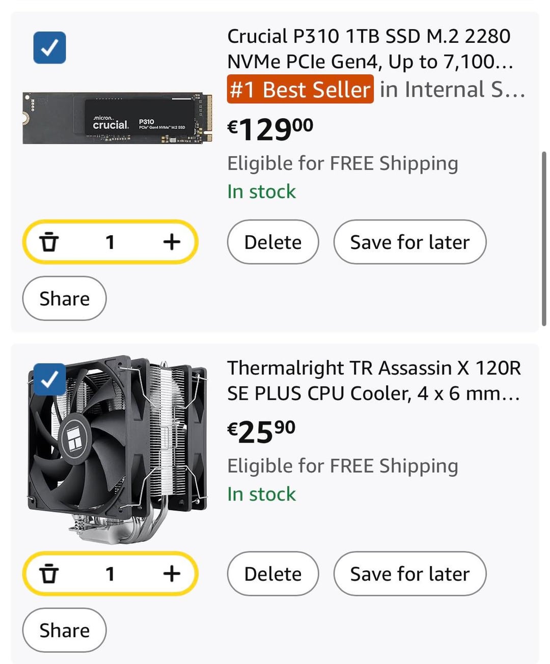550x664 pixels.
Task: Save Crucial P310 SSD for later
Action: click(x=409, y=242)
